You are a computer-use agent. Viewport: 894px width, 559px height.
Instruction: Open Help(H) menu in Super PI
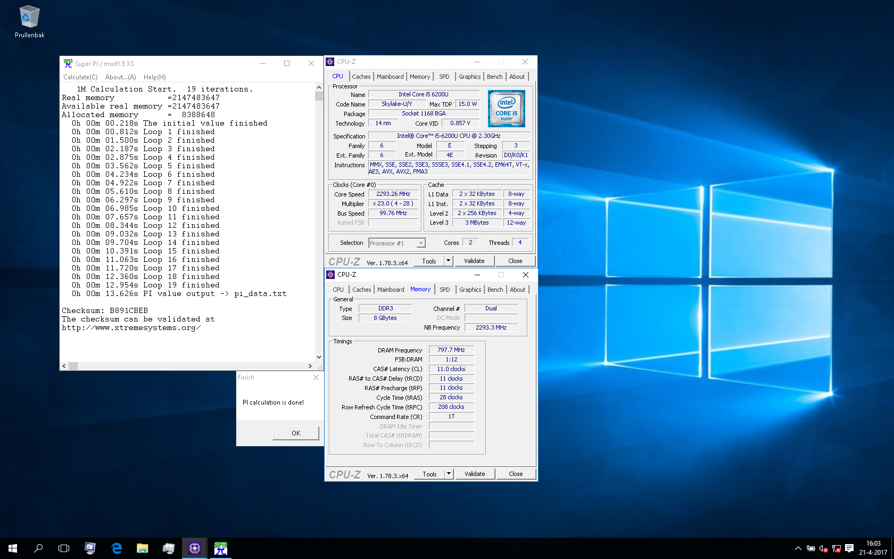click(155, 77)
